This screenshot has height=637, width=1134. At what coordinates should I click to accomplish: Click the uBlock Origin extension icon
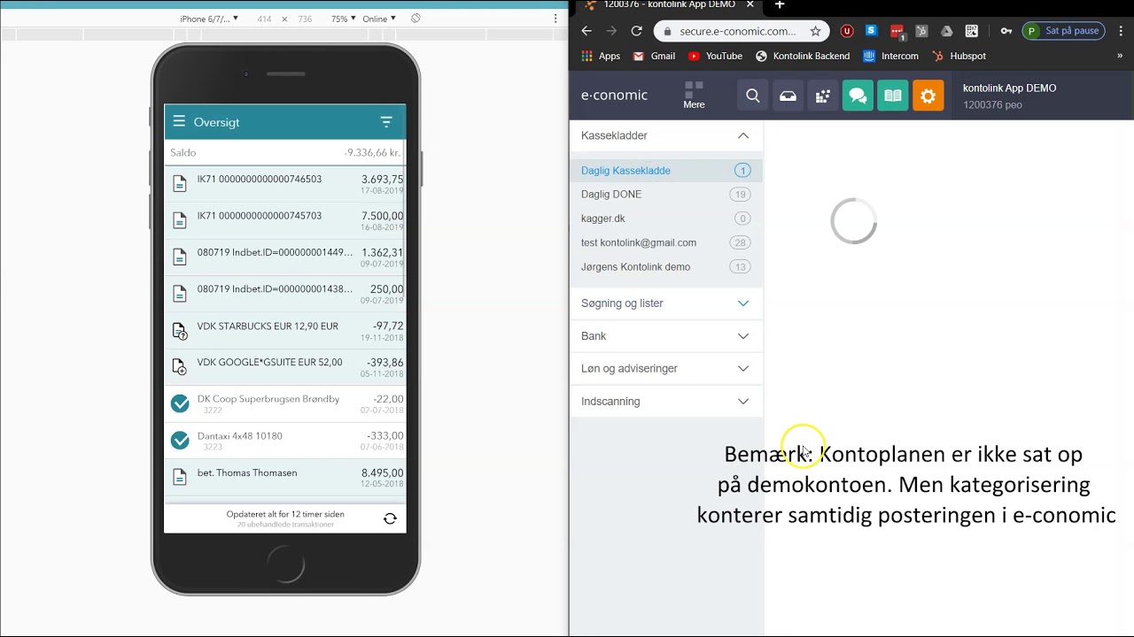click(847, 31)
